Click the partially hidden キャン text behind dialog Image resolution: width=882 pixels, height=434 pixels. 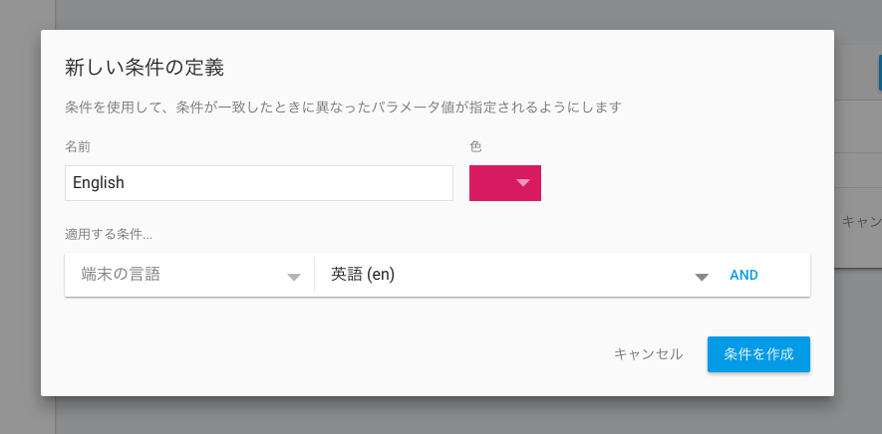click(861, 222)
